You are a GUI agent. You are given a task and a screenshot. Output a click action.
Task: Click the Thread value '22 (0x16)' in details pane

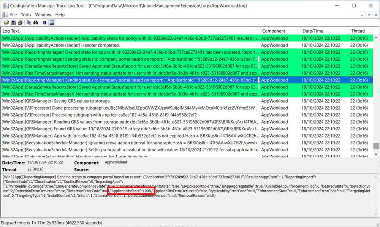point(35,169)
